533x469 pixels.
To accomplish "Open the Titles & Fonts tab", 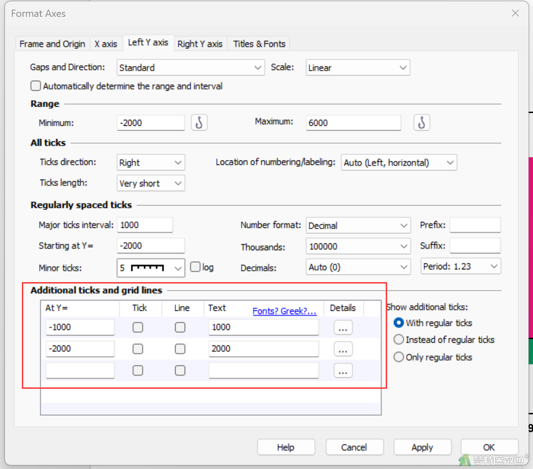I will (x=259, y=44).
